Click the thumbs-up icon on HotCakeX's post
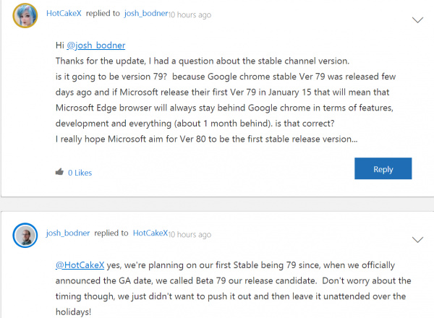 coord(59,172)
